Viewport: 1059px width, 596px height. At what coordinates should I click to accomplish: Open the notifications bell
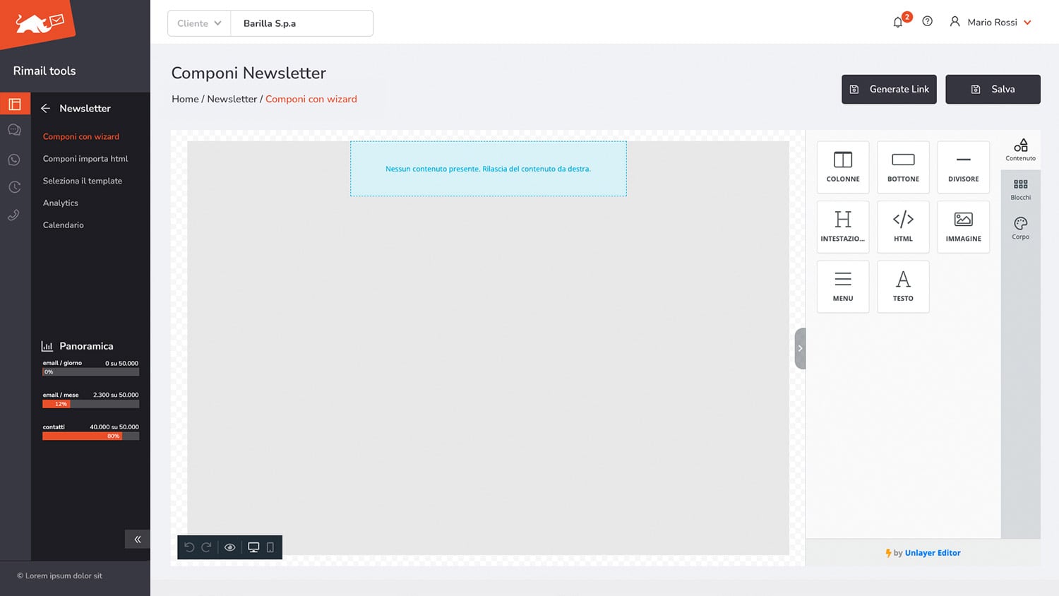pyautogui.click(x=898, y=23)
